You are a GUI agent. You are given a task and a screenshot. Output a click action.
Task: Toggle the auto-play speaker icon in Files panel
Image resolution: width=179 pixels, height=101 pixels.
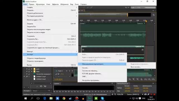(45, 86)
